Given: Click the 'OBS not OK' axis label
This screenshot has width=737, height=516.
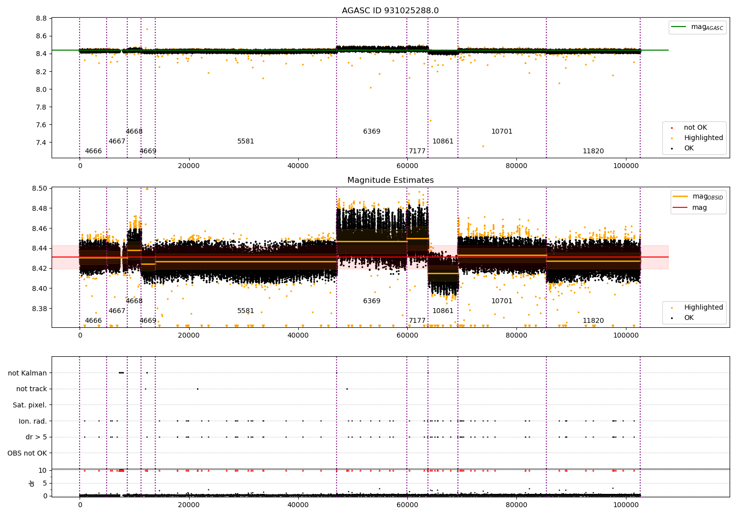Looking at the screenshot, I should tap(27, 454).
